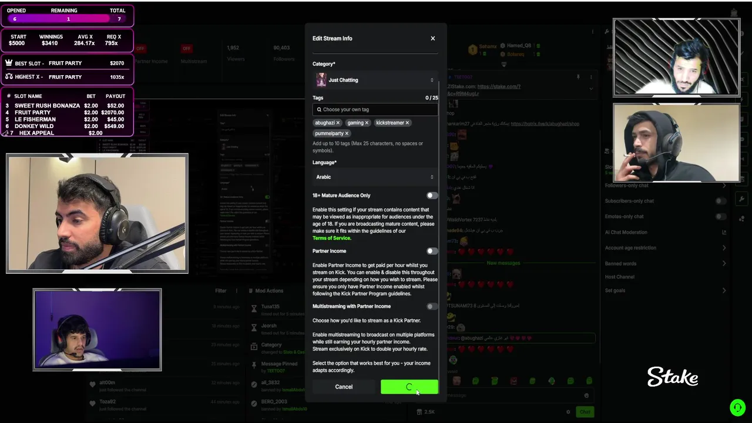Click the Mod Actions panel header icon
Screen dimensions: 752x423
[250, 291]
